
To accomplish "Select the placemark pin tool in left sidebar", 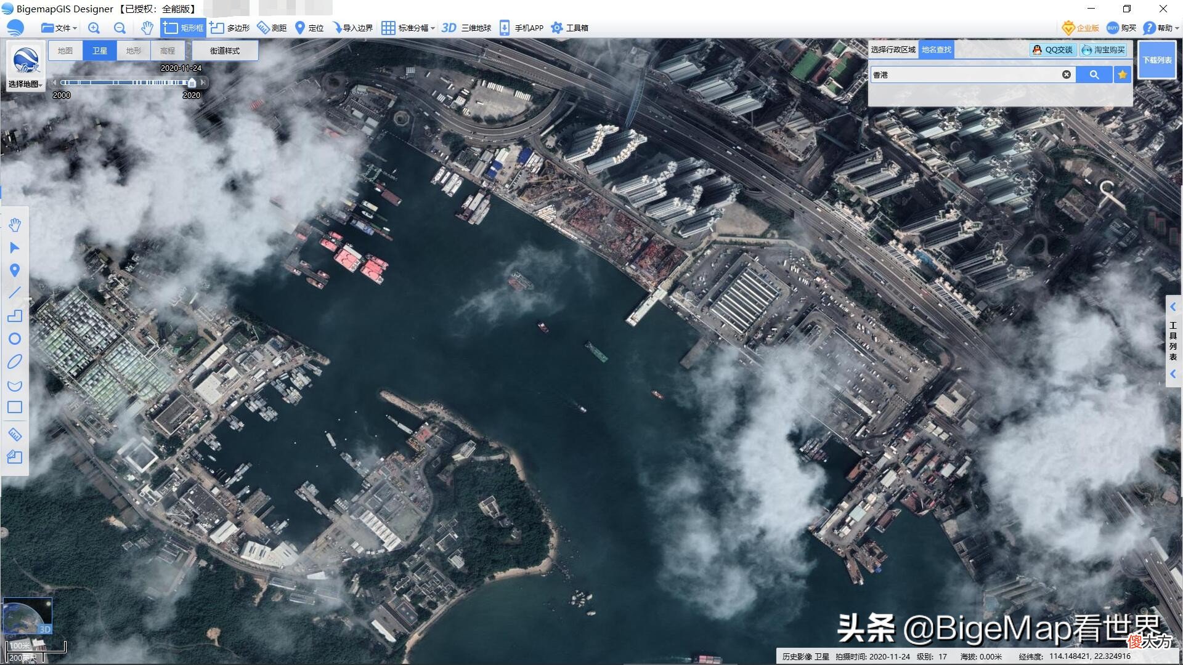I will pyautogui.click(x=15, y=270).
